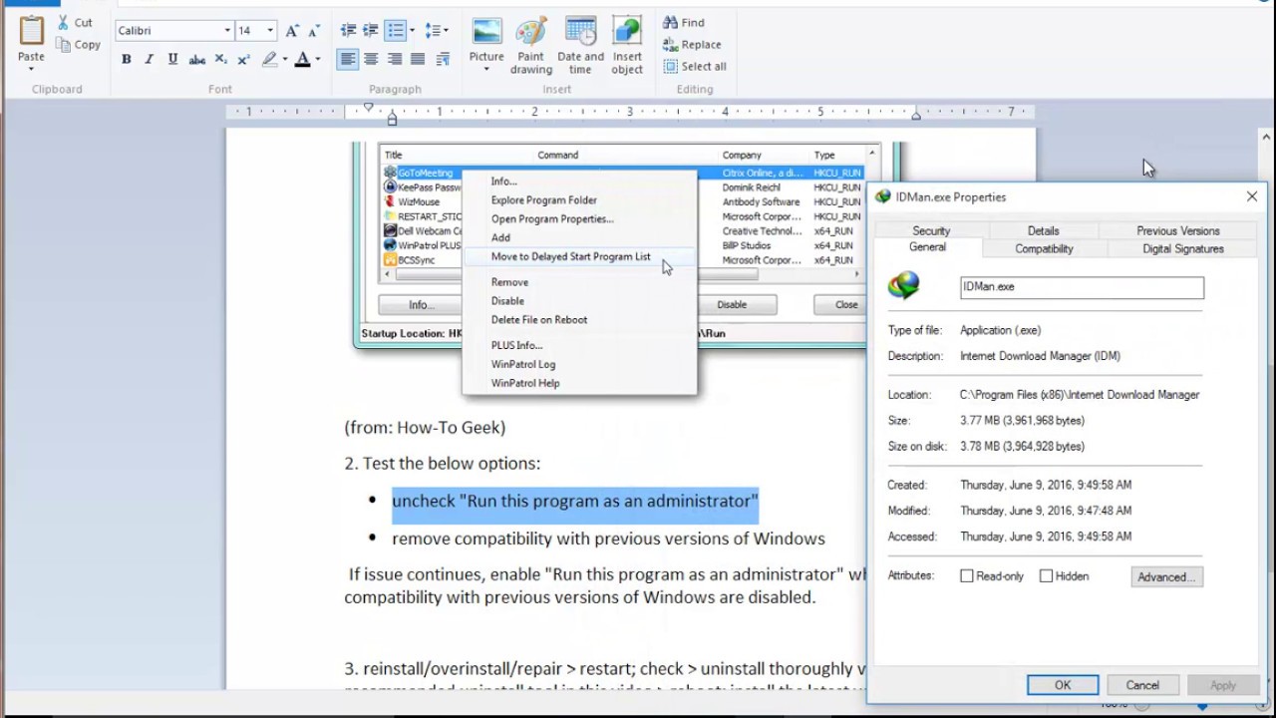Image resolution: width=1276 pixels, height=718 pixels.
Task: Expand the Picture dropdown arrow
Action: [486, 71]
